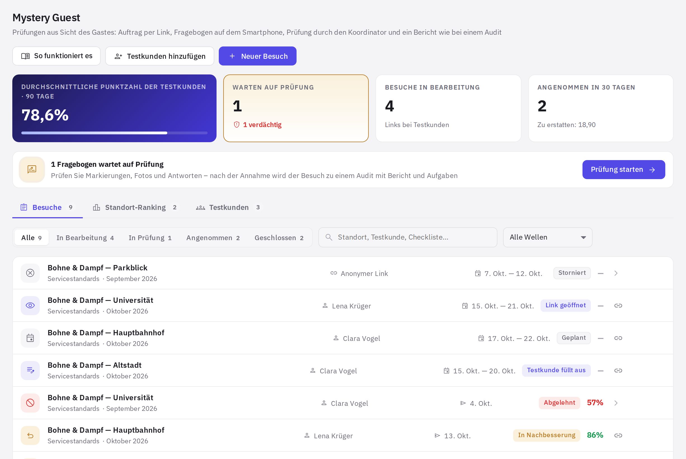The image size is (686, 459).
Task: Open So funktioniert es guide
Action: click(x=57, y=56)
